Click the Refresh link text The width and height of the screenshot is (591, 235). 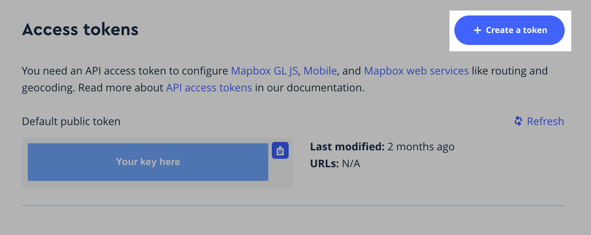(545, 121)
